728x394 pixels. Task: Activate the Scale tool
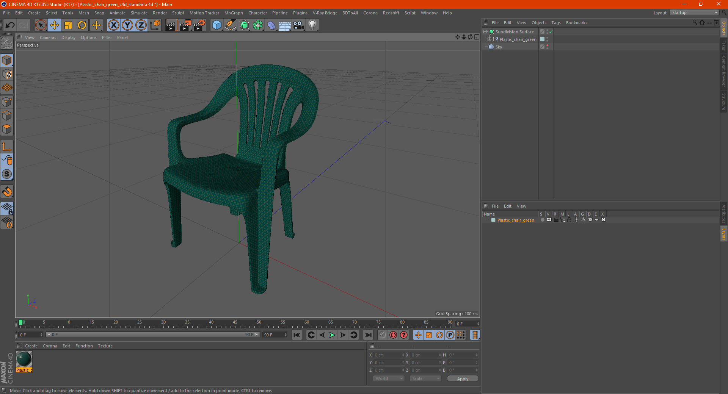click(x=68, y=25)
